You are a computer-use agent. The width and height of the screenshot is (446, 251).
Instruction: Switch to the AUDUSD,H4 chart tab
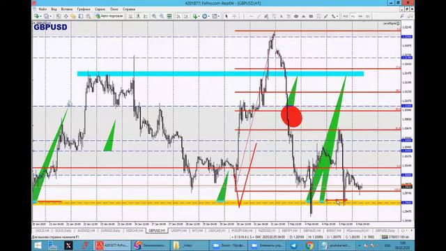pyautogui.click(x=86, y=231)
